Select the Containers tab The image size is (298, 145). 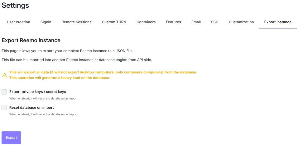(x=146, y=22)
